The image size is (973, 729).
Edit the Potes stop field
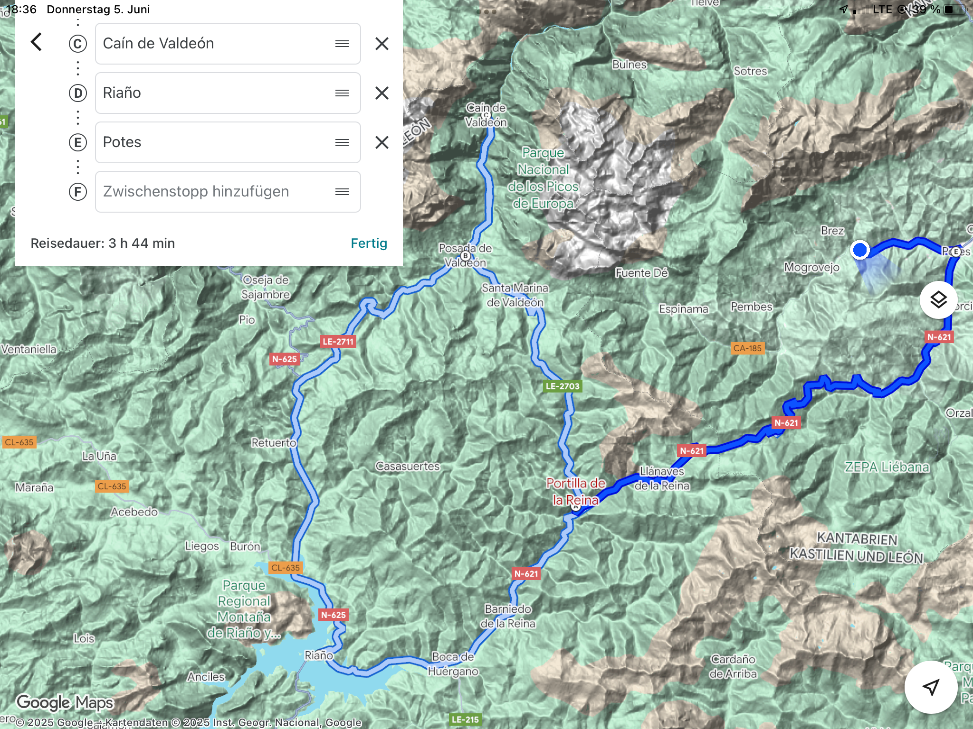[228, 142]
